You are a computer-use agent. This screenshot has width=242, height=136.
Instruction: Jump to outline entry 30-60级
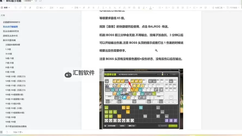pos(9,54)
